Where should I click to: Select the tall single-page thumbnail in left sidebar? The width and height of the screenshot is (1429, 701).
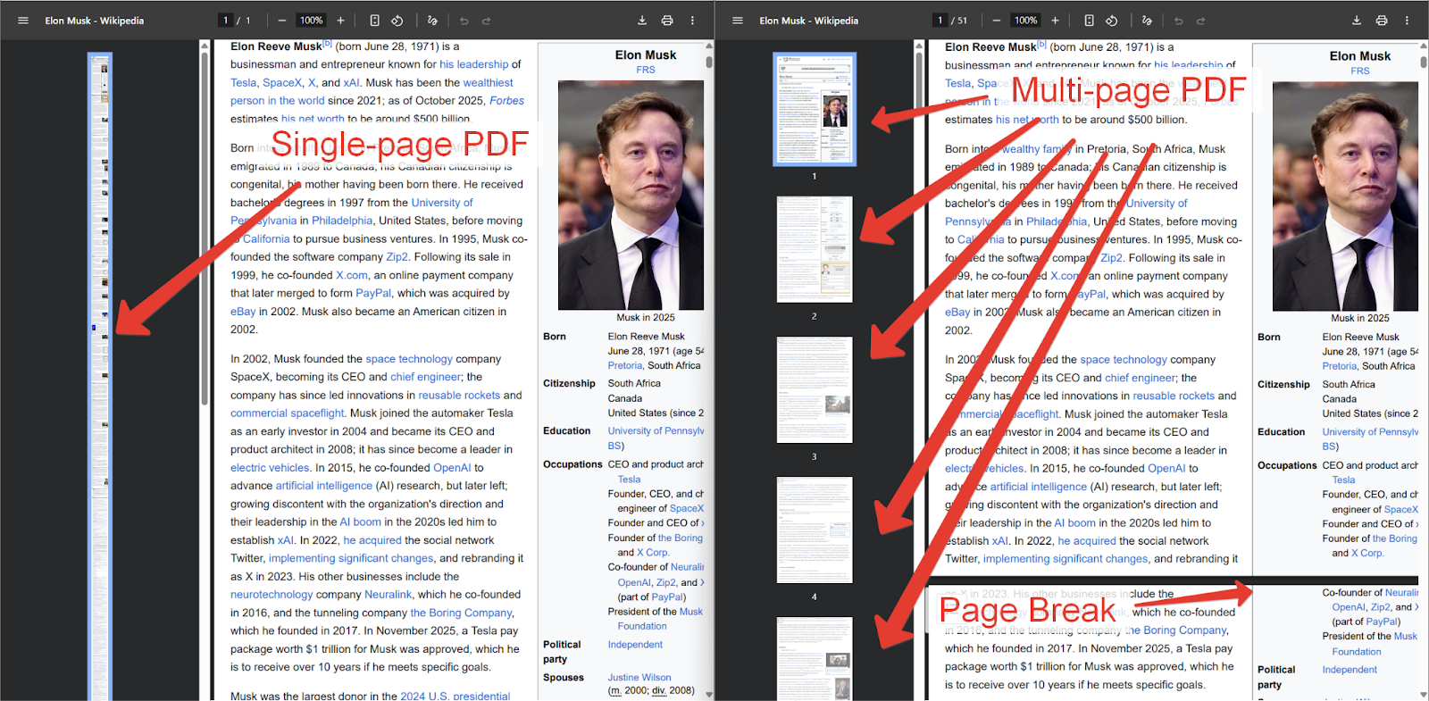tap(100, 375)
